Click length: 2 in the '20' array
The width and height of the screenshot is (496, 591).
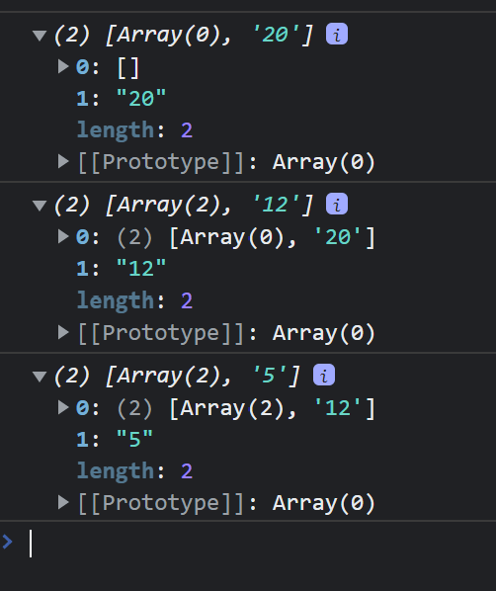point(134,130)
